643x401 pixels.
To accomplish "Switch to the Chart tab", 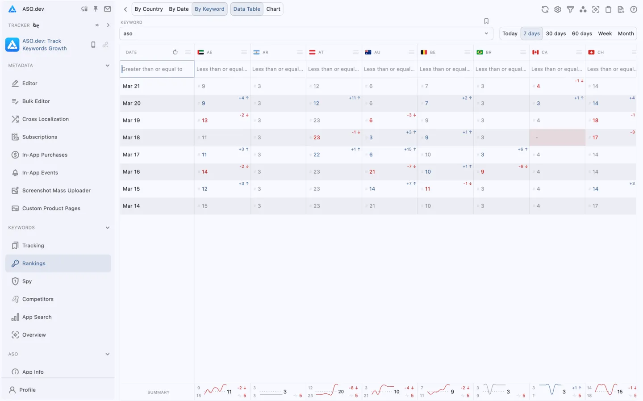I will coord(273,8).
